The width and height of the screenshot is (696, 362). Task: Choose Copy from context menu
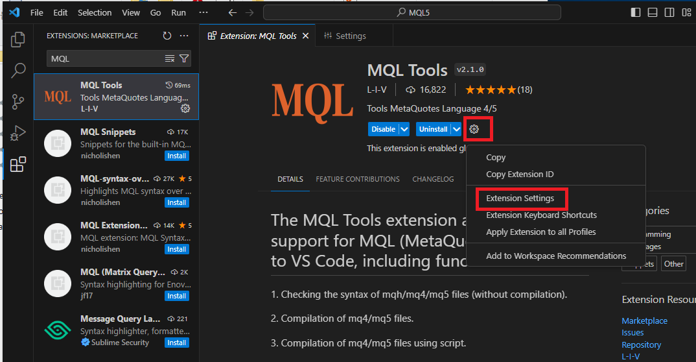pos(556,157)
